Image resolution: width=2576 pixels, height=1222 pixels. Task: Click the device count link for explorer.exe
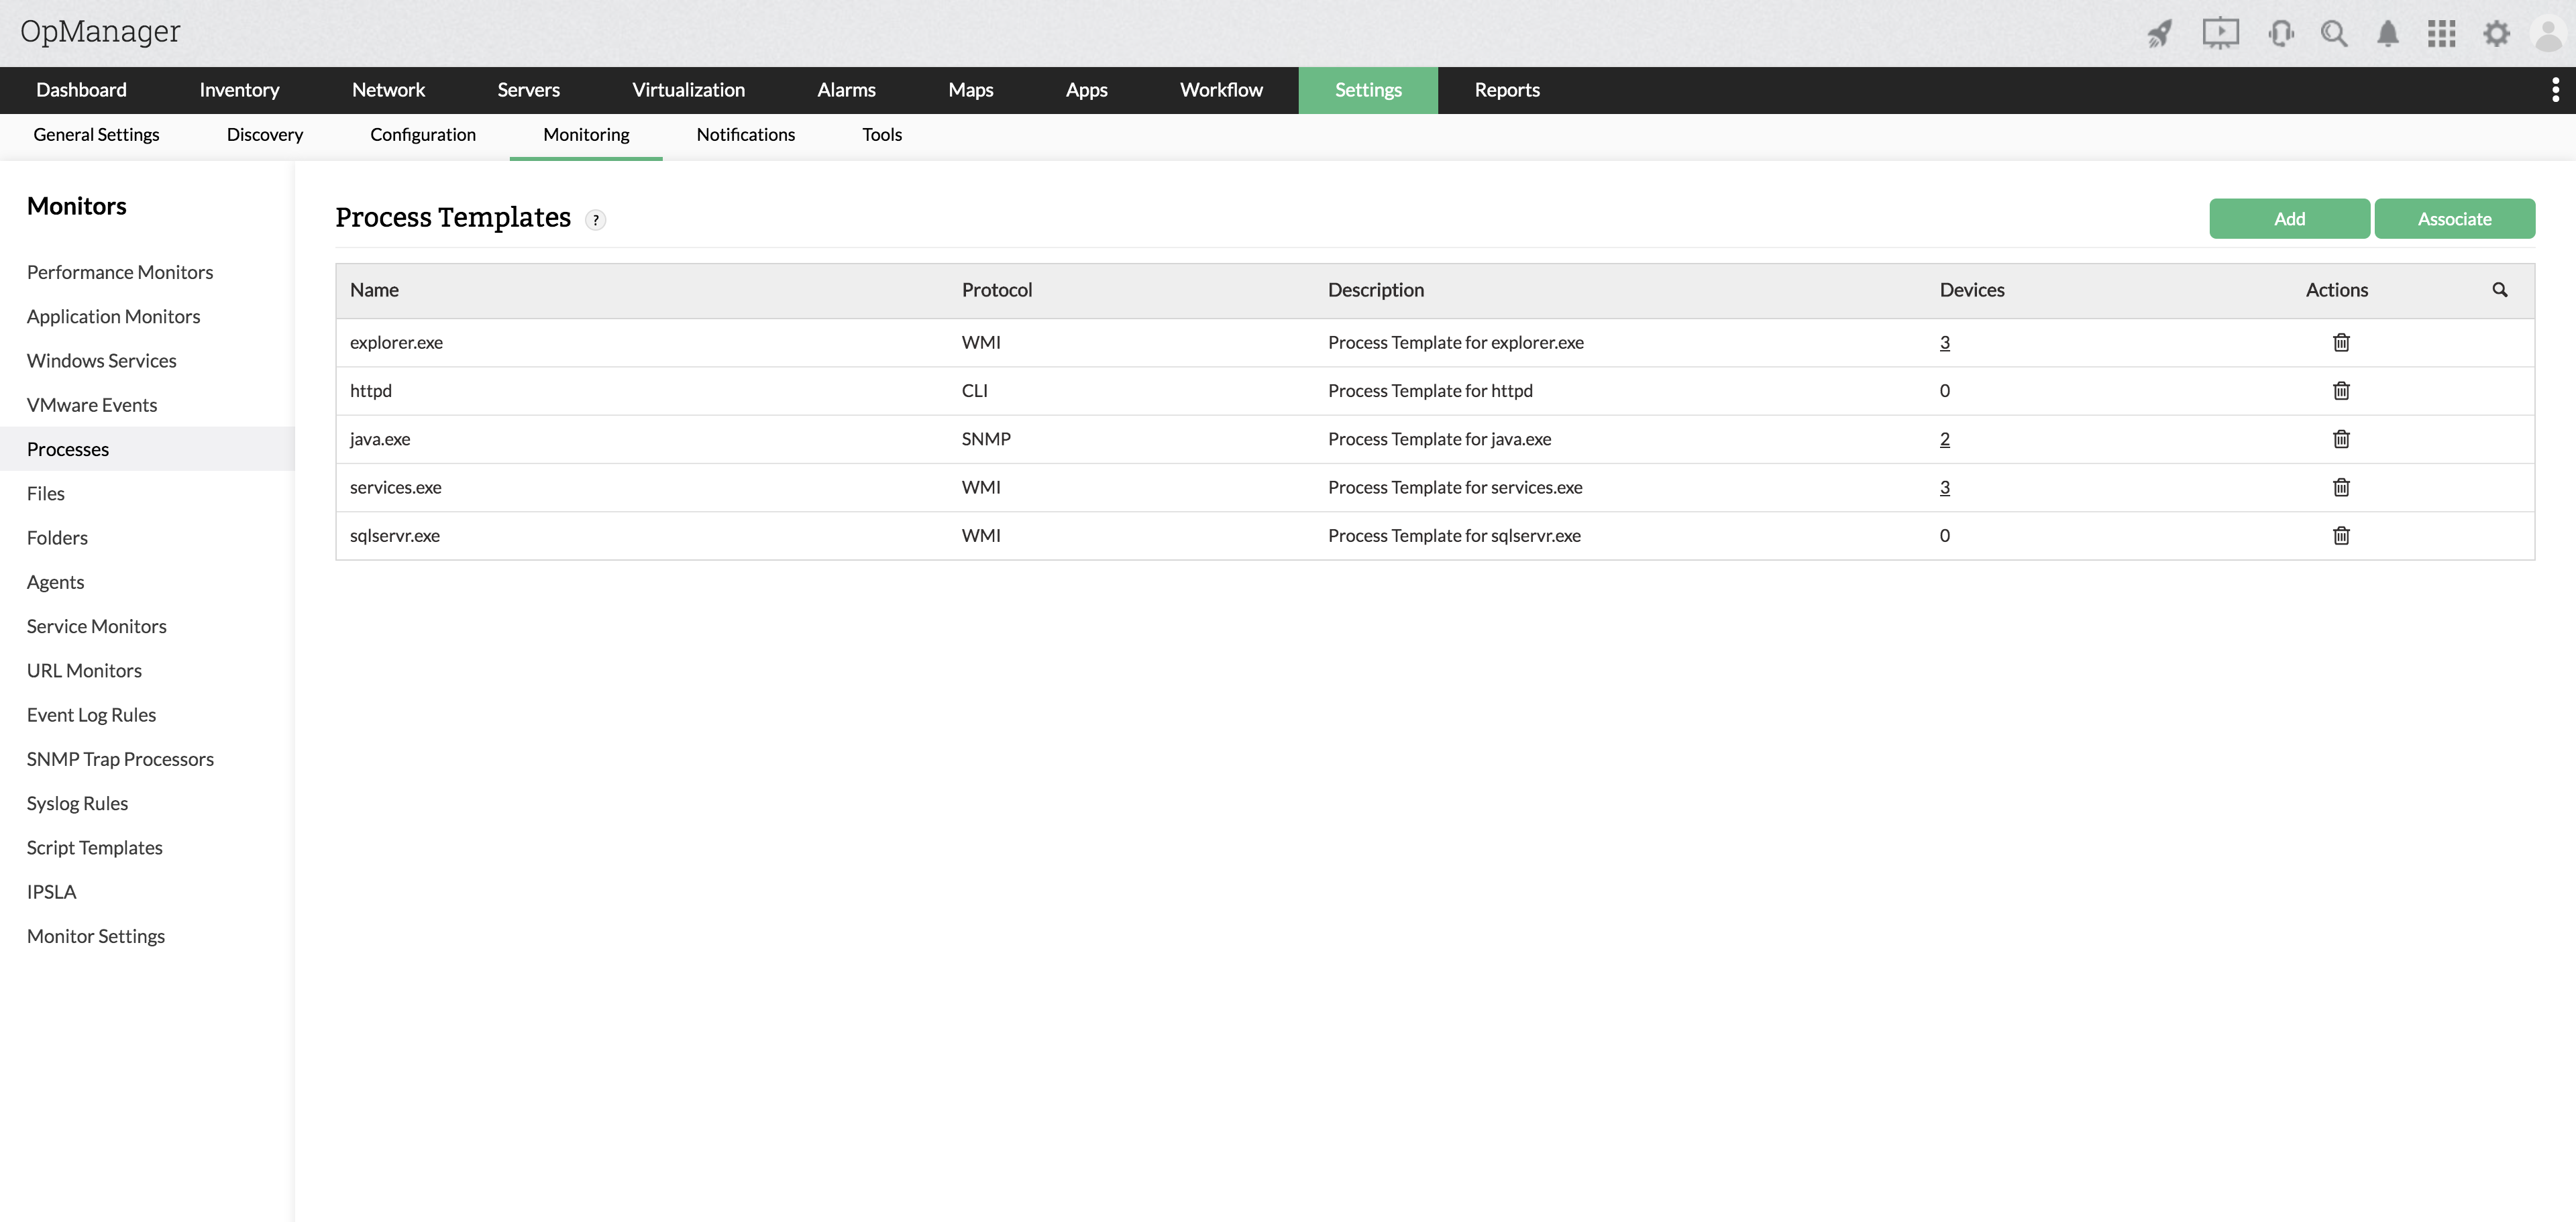1945,341
